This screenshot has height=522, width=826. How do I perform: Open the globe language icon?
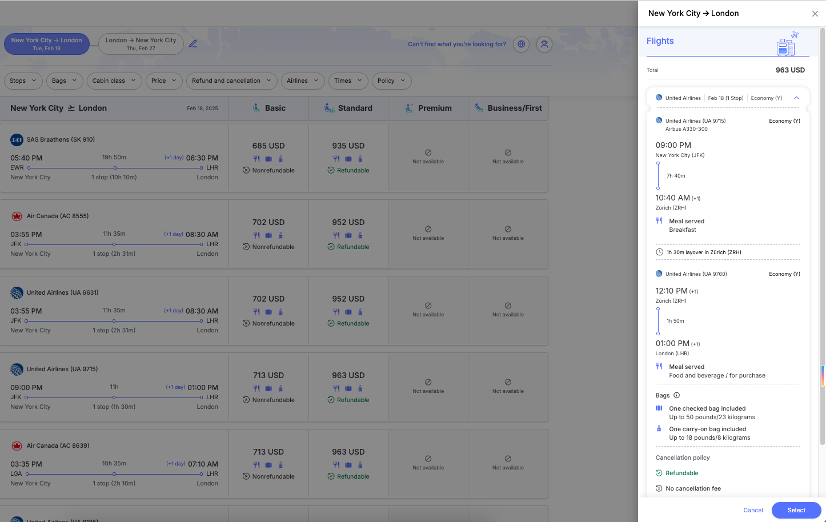point(521,44)
